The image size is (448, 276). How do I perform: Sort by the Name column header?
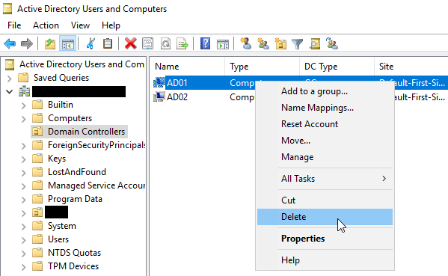(x=187, y=67)
